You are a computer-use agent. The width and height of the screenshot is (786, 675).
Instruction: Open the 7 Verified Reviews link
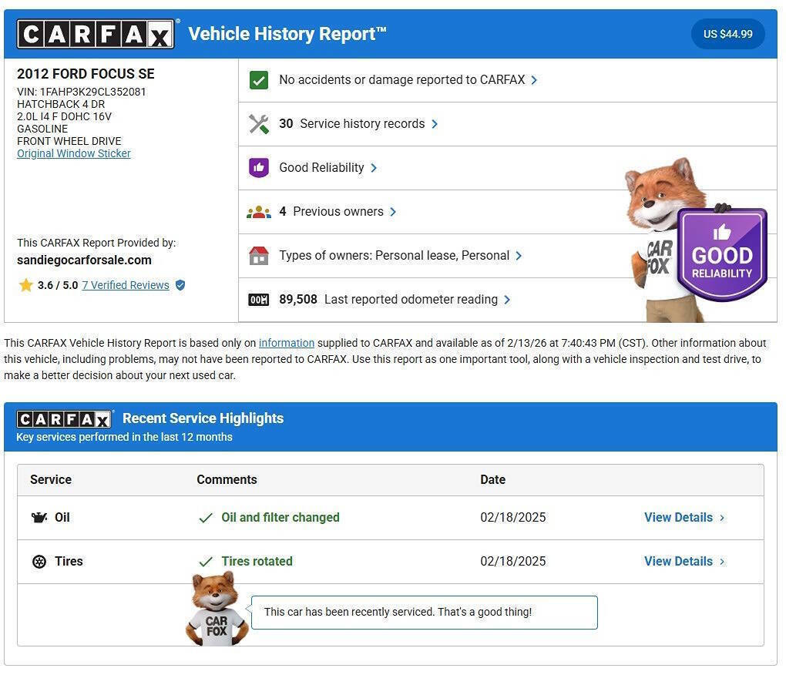(126, 285)
